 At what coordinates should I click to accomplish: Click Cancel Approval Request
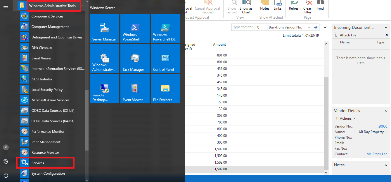tap(208, 7)
